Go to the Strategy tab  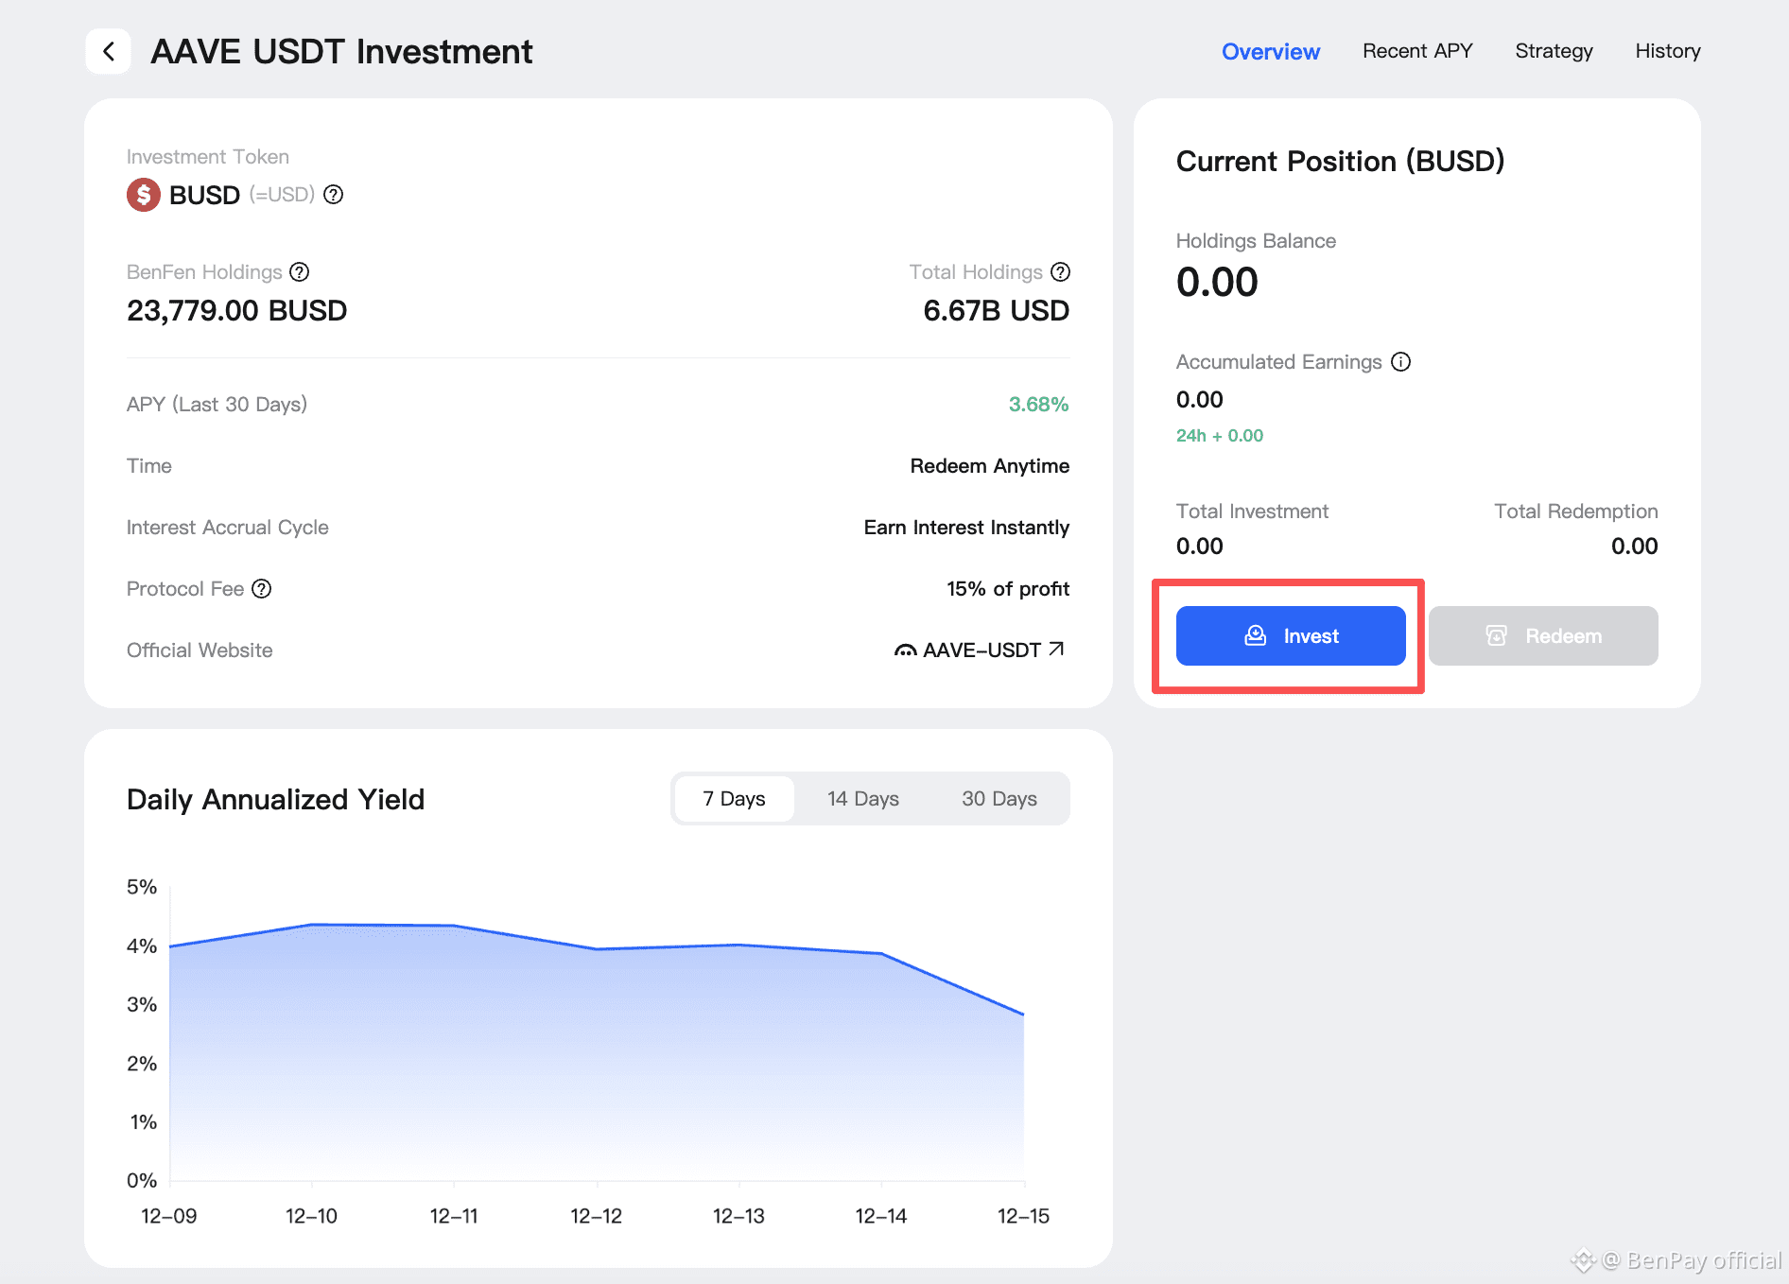coord(1554,51)
